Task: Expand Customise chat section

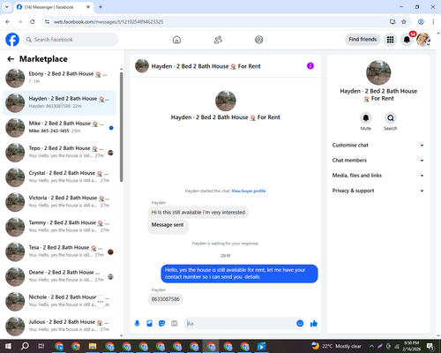Action: click(x=378, y=145)
